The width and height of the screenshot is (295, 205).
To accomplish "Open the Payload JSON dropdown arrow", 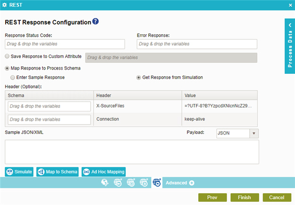I will click(x=254, y=134).
